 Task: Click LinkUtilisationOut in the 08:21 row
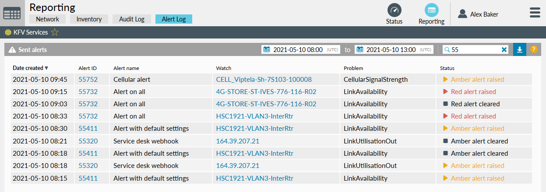(x=370, y=141)
